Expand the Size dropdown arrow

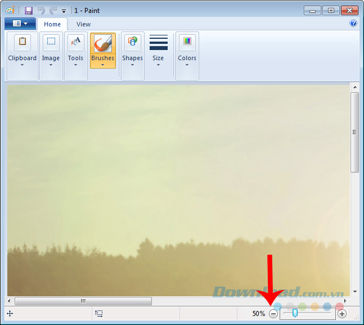coord(158,65)
